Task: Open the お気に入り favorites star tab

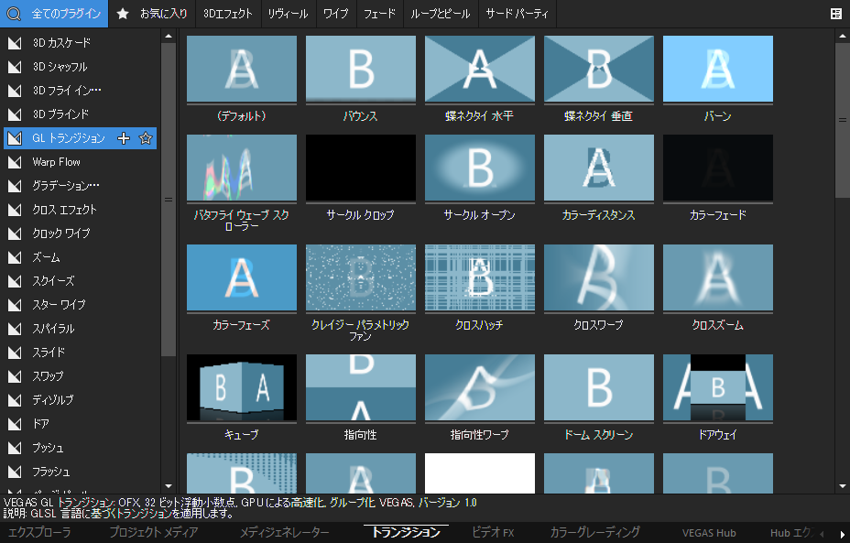Action: click(123, 14)
